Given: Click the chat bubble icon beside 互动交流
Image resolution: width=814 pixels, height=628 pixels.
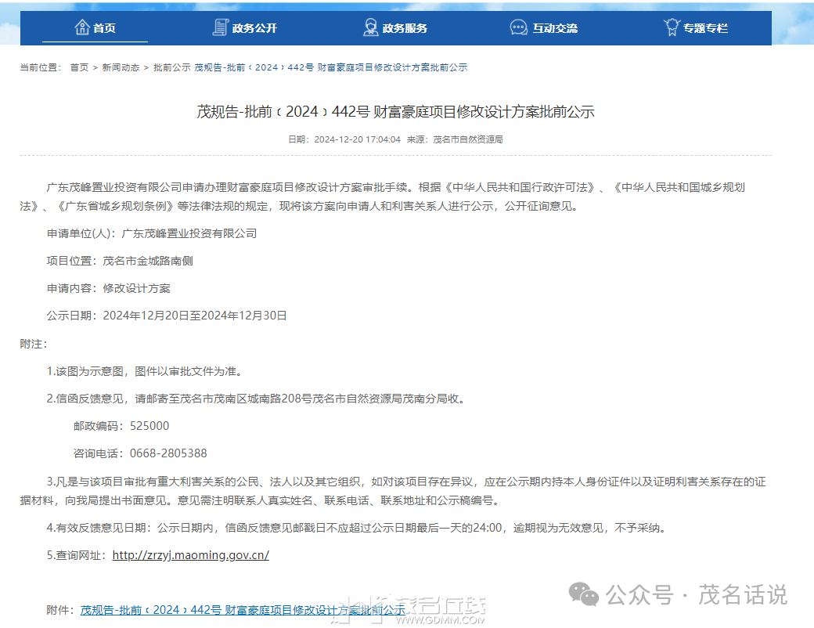Looking at the screenshot, I should 519,27.
